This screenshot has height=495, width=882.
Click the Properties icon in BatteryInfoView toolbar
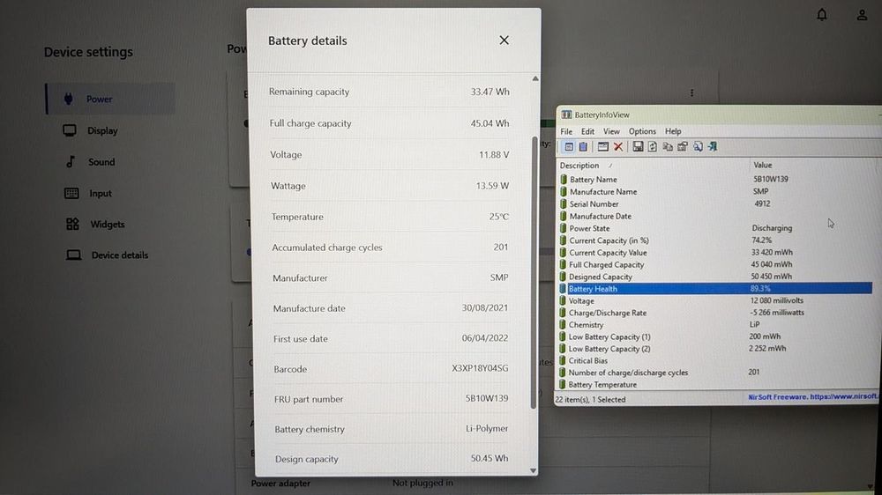tap(683, 146)
